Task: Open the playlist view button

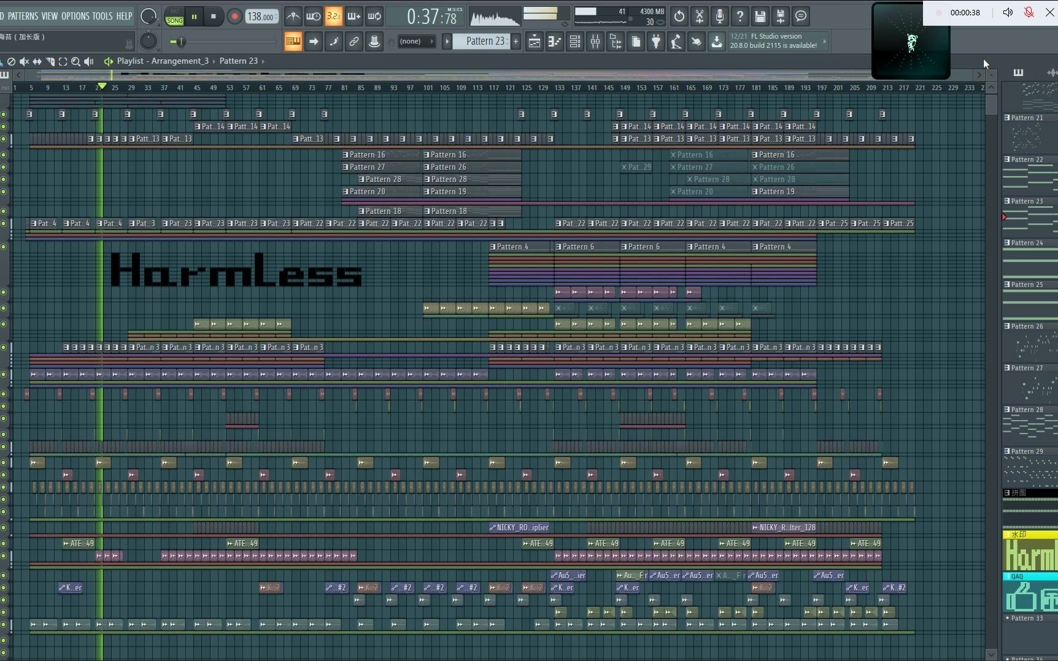Action: tap(535, 42)
